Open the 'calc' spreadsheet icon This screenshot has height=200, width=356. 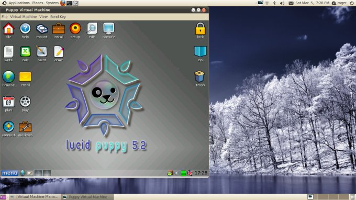[25, 52]
